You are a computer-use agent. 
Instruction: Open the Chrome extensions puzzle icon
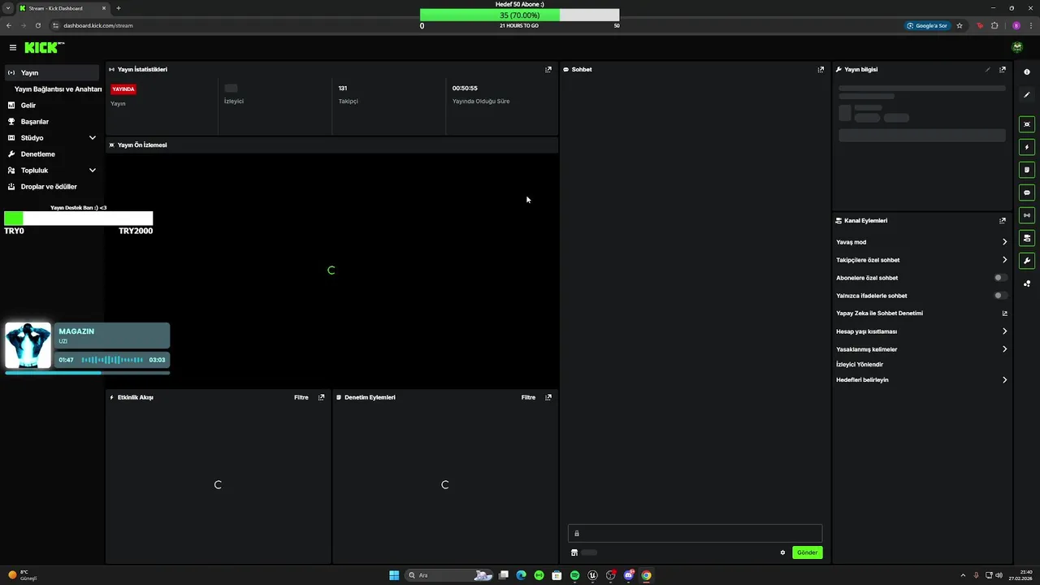click(994, 25)
